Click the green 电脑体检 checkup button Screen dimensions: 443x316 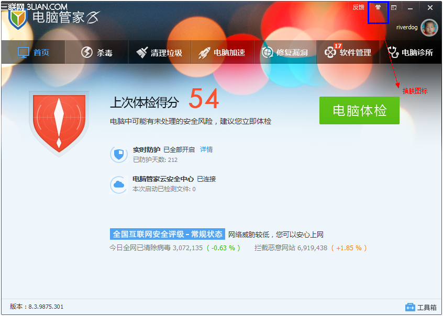tap(359, 111)
